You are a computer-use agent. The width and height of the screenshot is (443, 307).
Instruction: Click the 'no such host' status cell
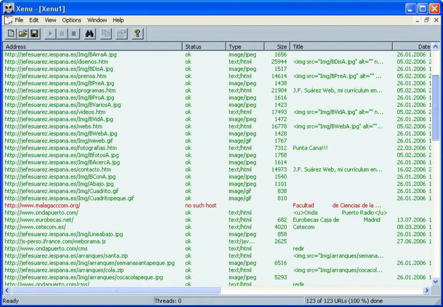click(x=201, y=205)
